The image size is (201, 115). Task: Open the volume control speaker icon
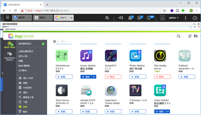coord(121,18)
